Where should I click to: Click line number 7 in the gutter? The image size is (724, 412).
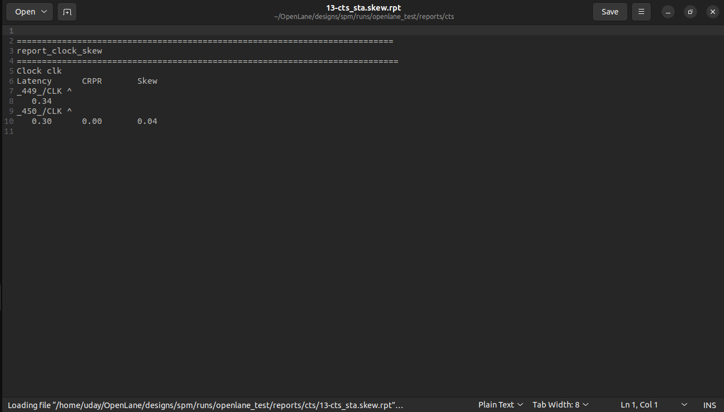click(11, 90)
